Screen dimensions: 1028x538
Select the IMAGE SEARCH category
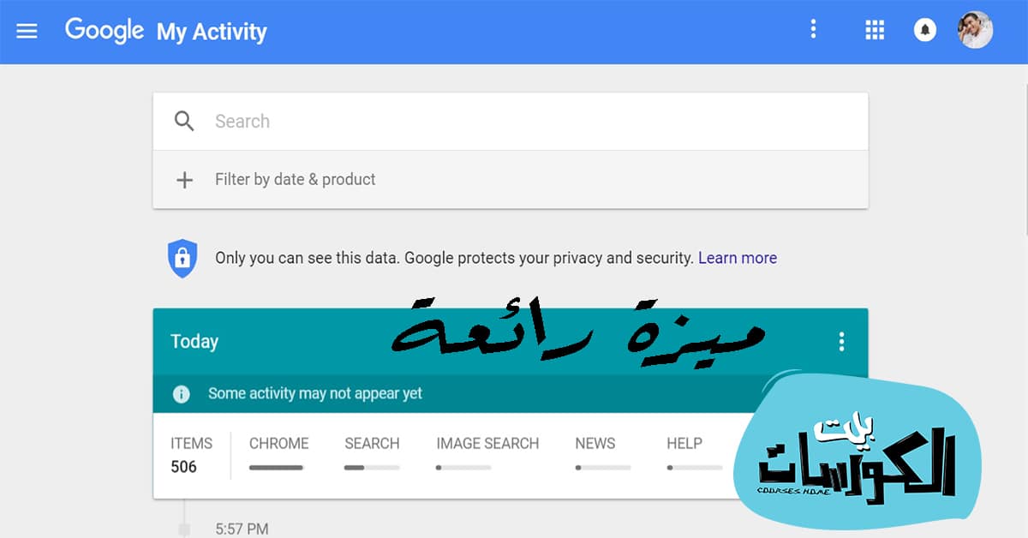[487, 453]
